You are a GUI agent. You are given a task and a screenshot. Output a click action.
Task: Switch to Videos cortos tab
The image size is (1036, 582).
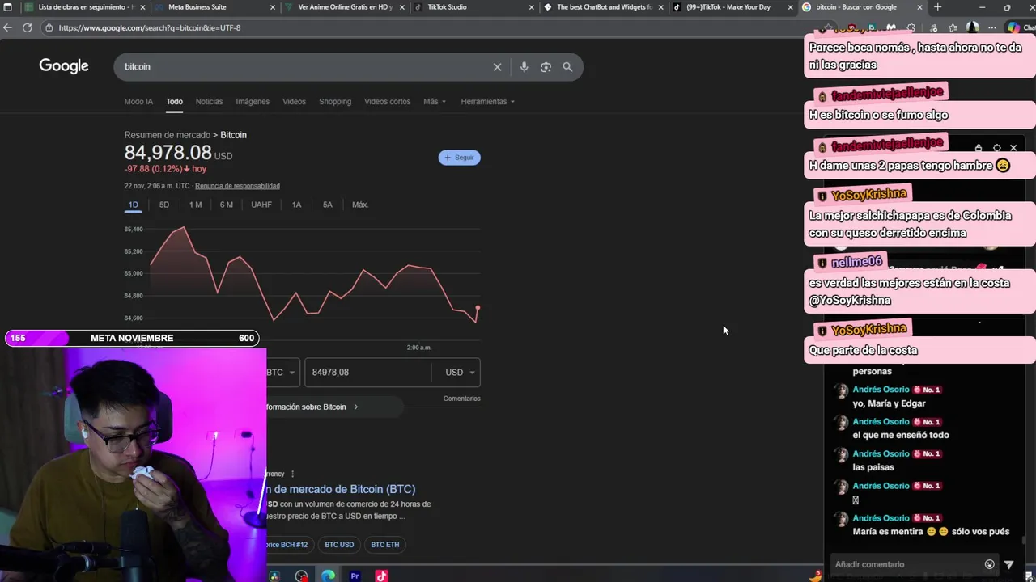click(x=387, y=102)
